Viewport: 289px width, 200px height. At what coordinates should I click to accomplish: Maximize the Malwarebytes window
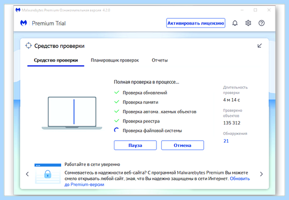tap(255, 10)
